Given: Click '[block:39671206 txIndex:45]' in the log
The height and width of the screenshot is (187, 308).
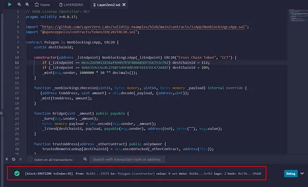Looking at the screenshot, I should pyautogui.click(x=49, y=173).
